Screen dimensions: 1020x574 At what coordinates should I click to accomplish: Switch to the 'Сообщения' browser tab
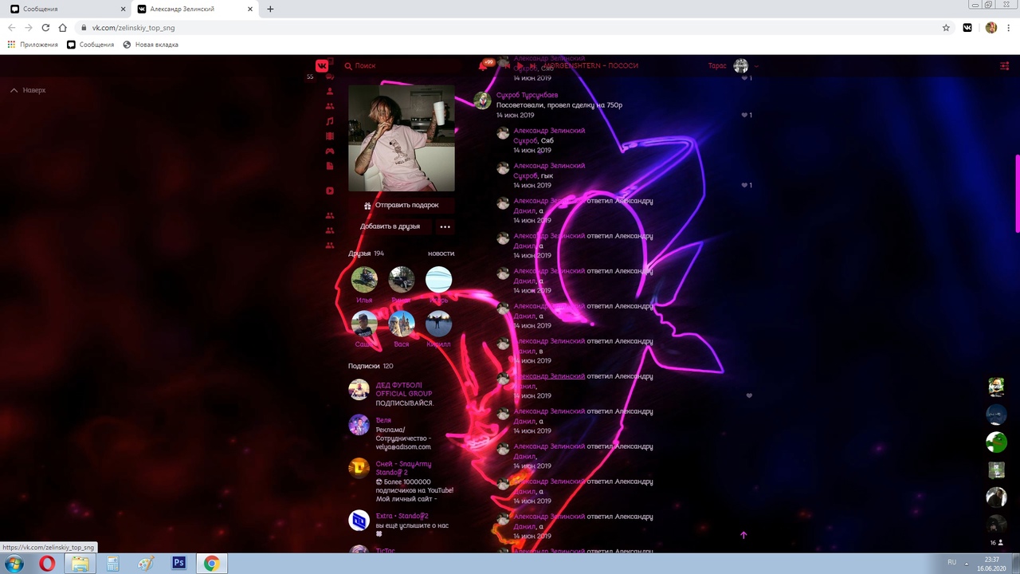click(x=64, y=9)
